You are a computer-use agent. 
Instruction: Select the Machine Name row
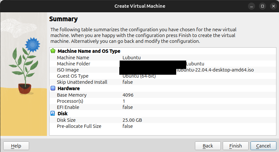73,58
